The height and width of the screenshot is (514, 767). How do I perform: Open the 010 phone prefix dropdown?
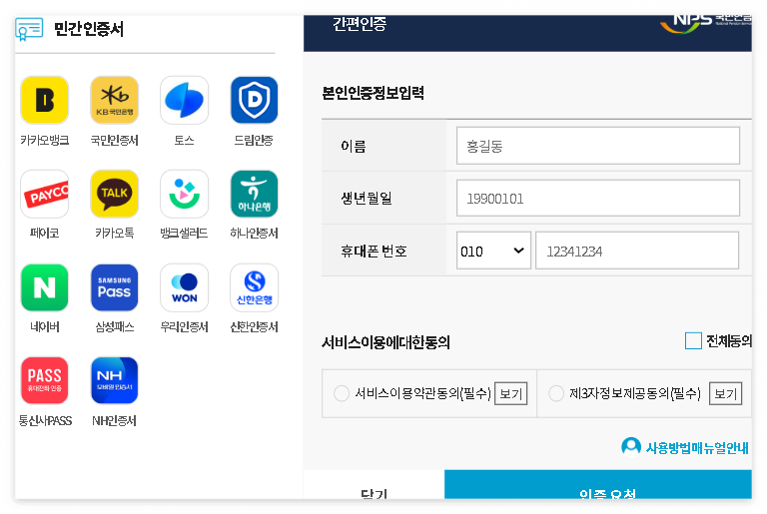pos(493,251)
